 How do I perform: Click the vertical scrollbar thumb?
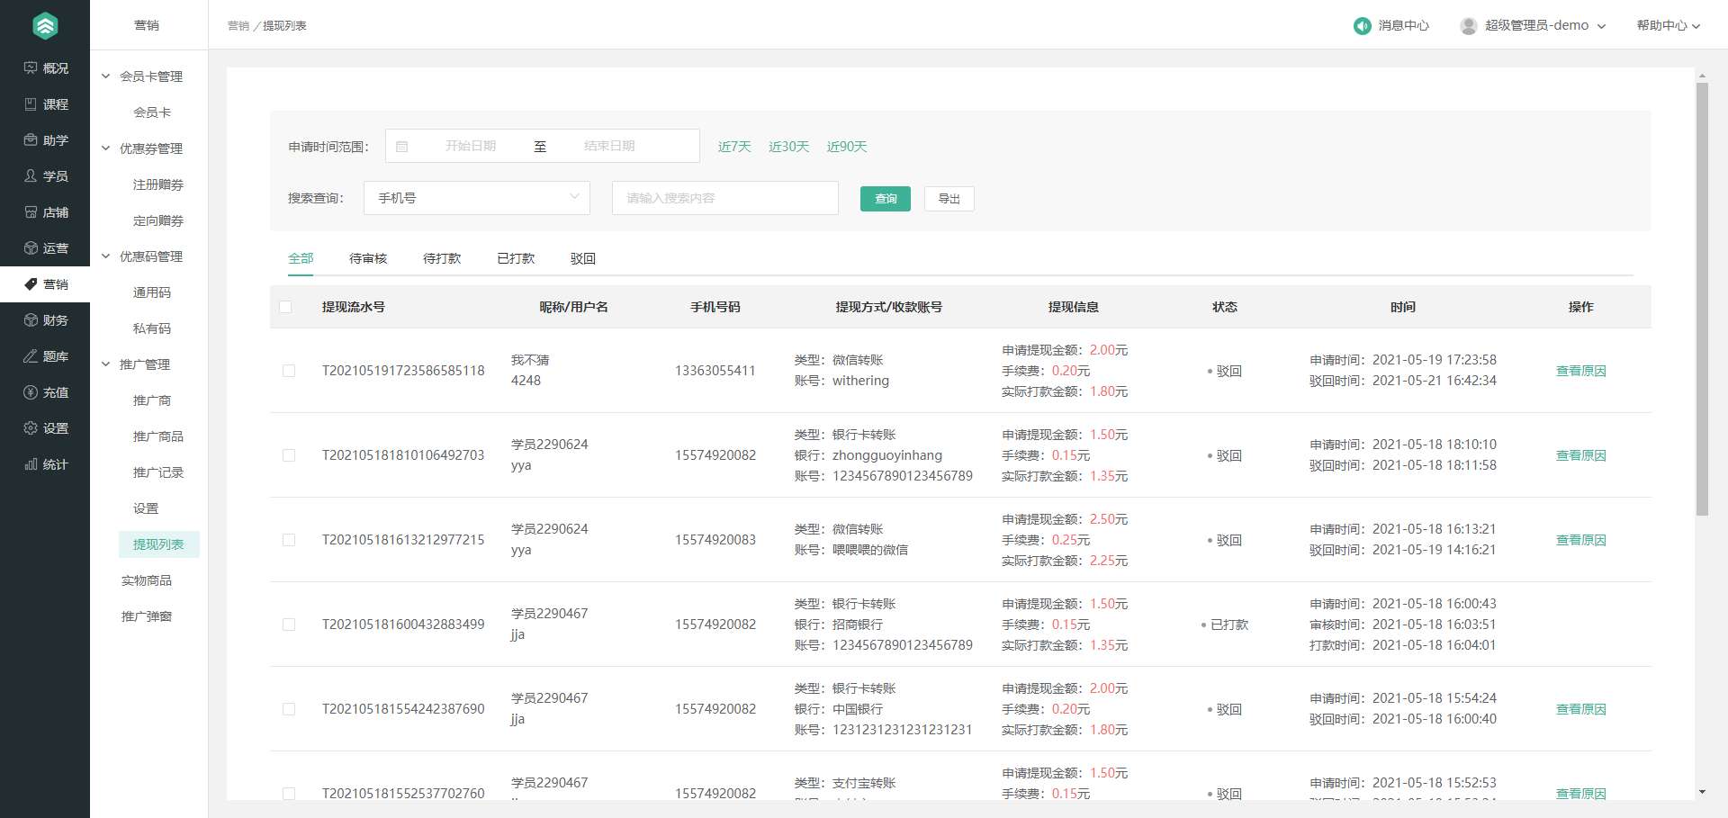(x=1702, y=299)
